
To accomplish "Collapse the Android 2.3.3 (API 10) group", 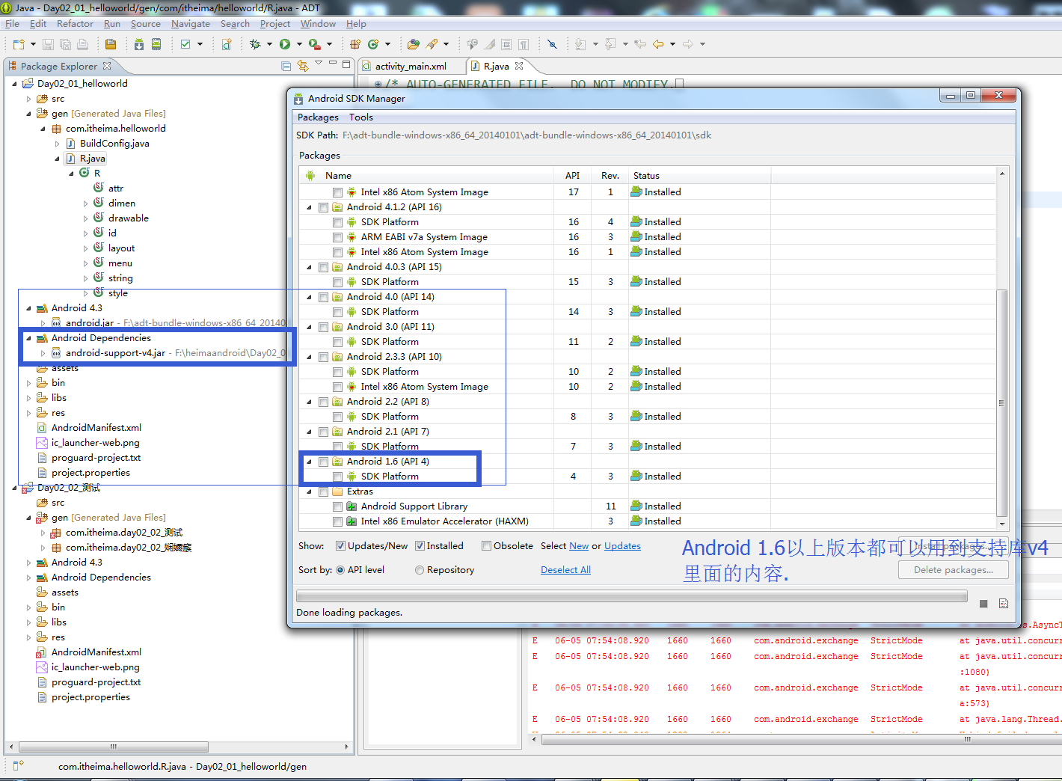I will (309, 357).
